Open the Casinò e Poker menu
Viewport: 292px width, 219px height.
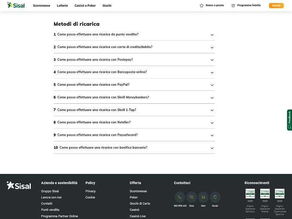pyautogui.click(x=86, y=6)
